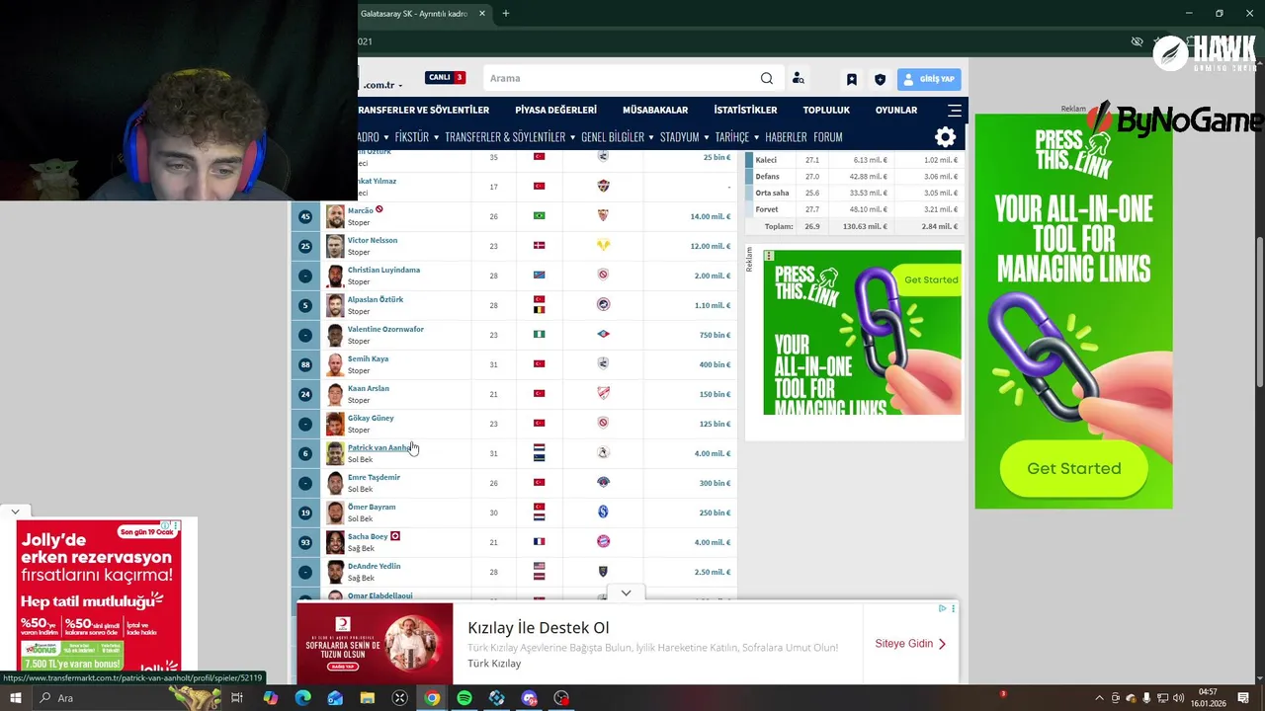Click Semih Kaya's player photo

[335, 364]
